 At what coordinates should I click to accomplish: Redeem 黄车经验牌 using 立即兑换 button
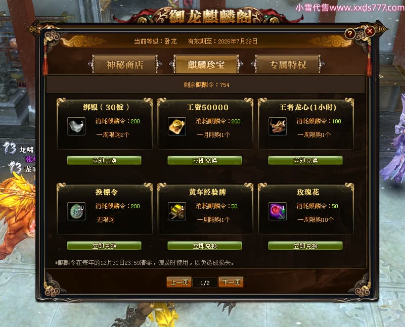(205, 246)
